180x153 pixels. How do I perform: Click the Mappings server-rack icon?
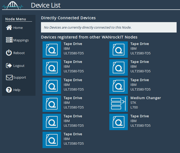tap(9, 40)
